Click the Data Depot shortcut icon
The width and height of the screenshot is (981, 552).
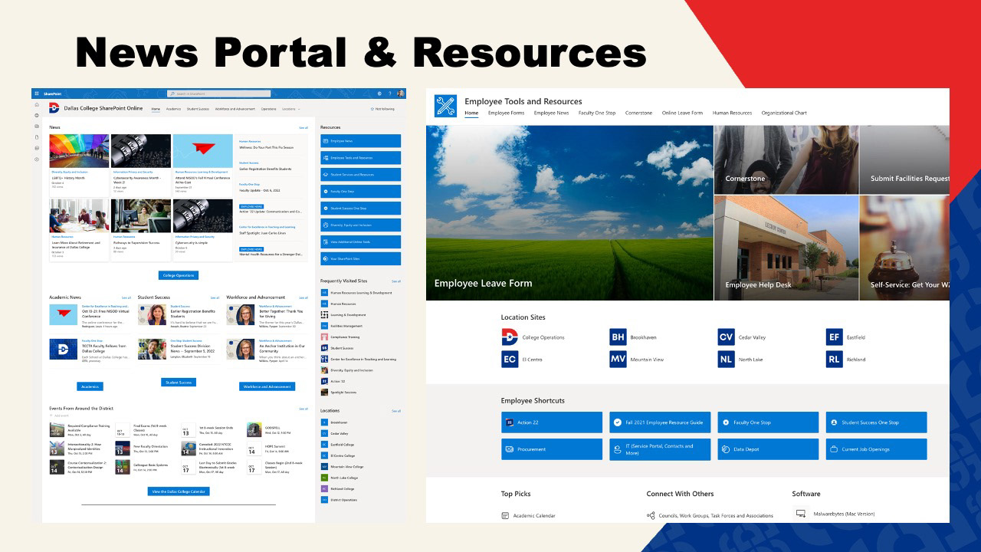click(x=726, y=449)
